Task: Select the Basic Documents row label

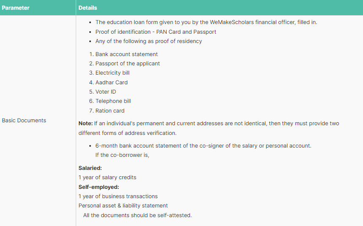Action: (x=24, y=120)
